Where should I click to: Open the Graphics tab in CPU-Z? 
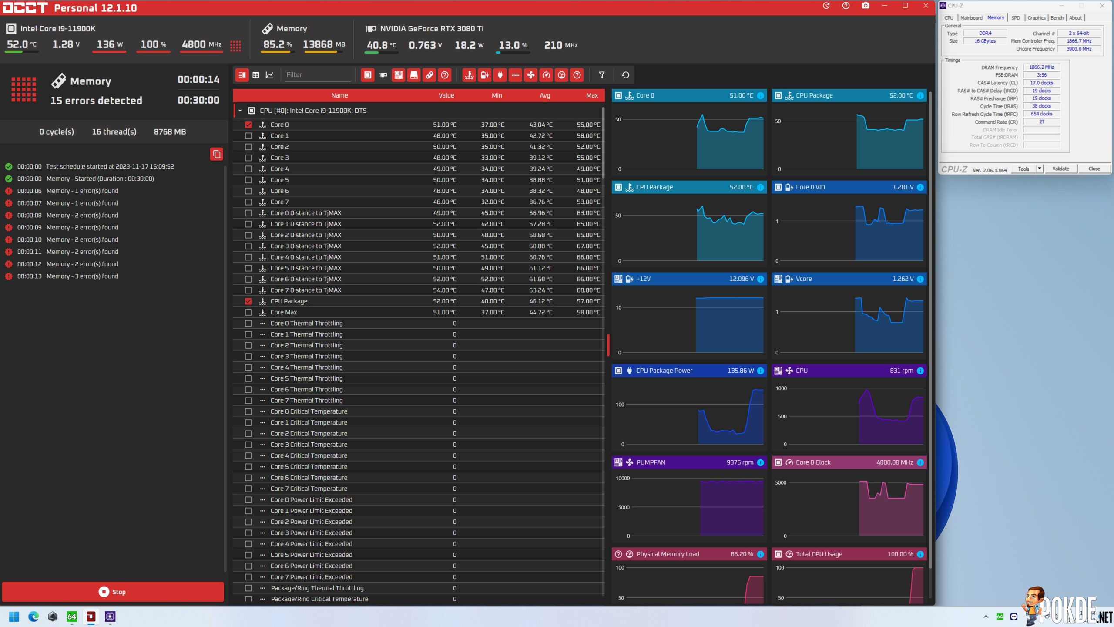click(1036, 18)
